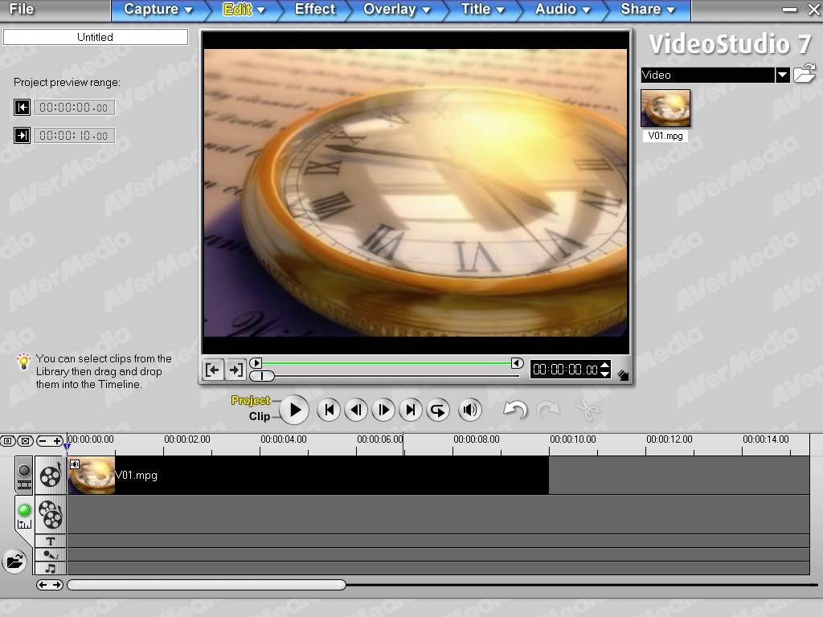Go to the Effect step
The width and height of the screenshot is (823, 617).
click(x=314, y=10)
